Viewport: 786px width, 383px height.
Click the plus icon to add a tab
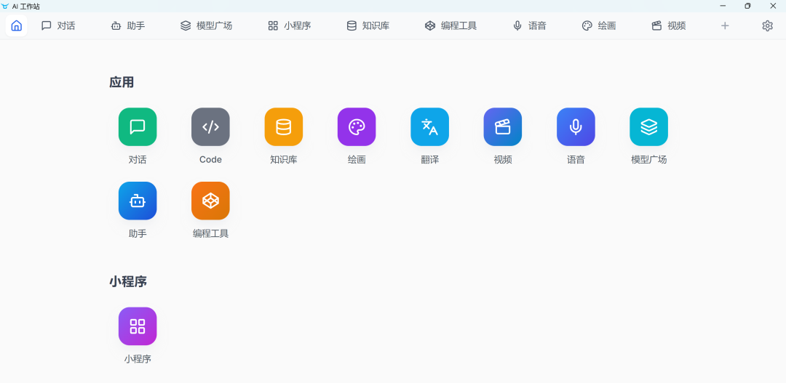725,25
